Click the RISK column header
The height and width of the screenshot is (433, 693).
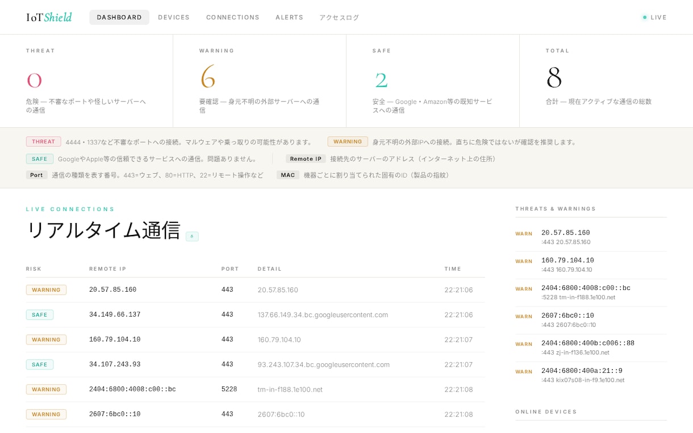(x=34, y=269)
